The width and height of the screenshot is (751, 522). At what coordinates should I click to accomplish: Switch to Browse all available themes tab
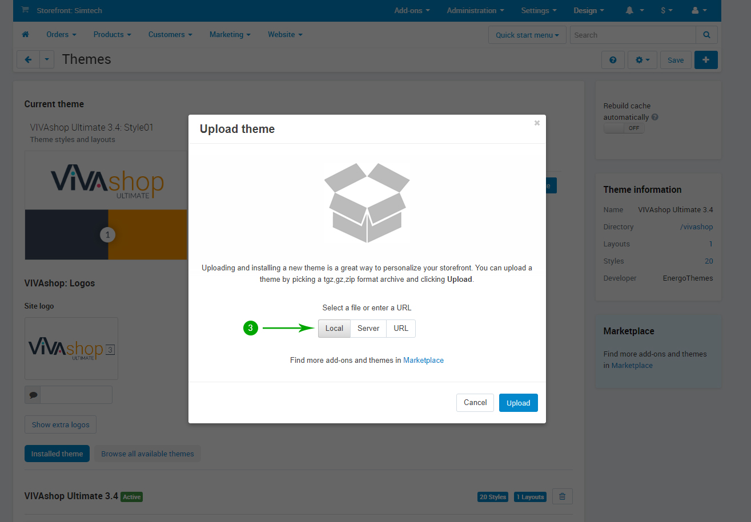tap(147, 454)
